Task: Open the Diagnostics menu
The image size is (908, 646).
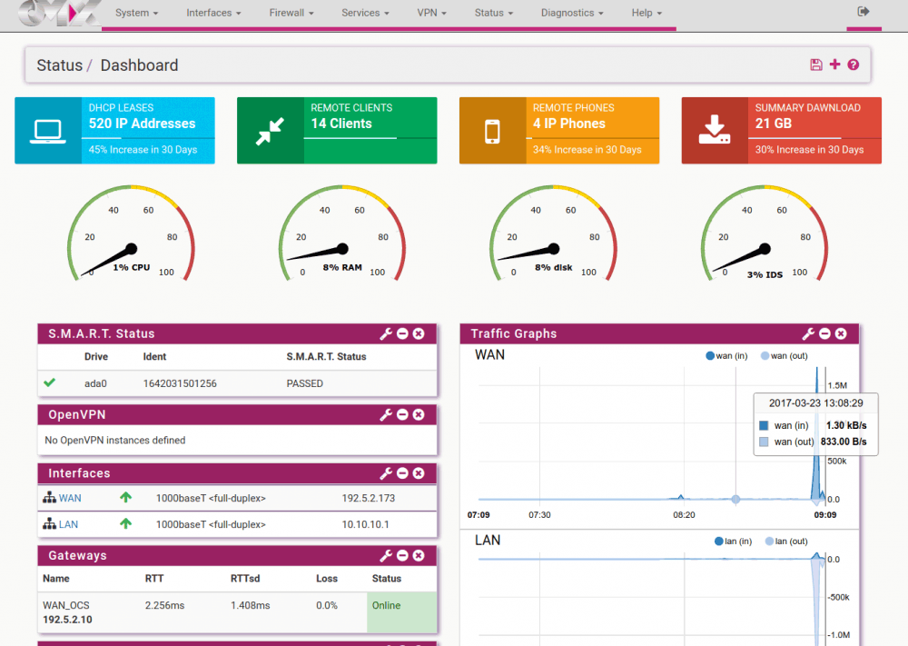Action: coord(572,14)
